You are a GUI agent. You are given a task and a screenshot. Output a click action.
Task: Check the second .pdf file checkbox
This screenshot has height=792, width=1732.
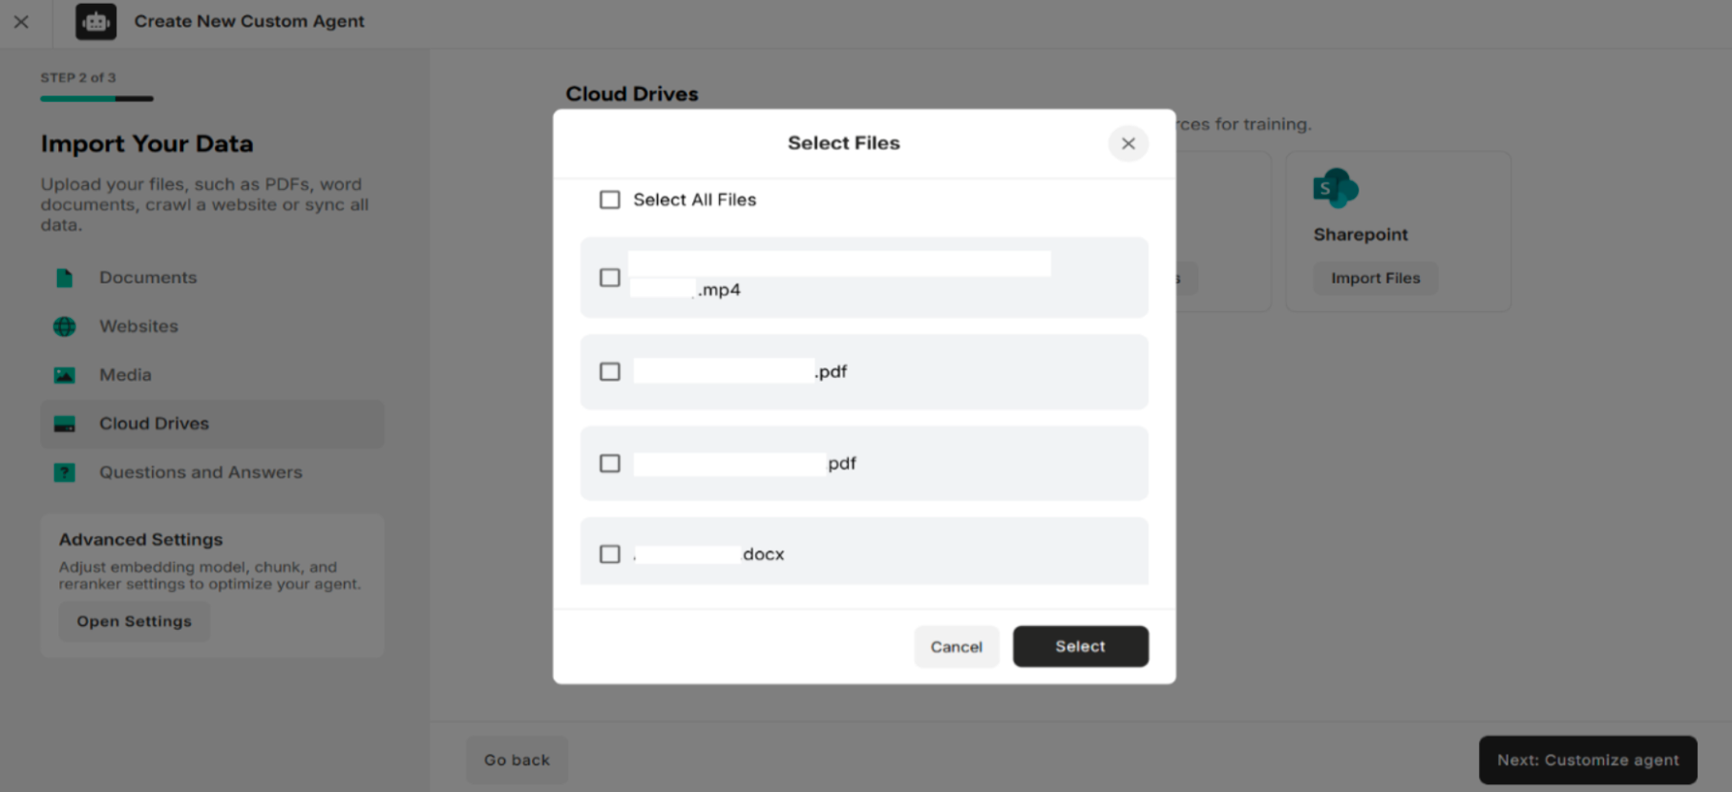point(609,463)
